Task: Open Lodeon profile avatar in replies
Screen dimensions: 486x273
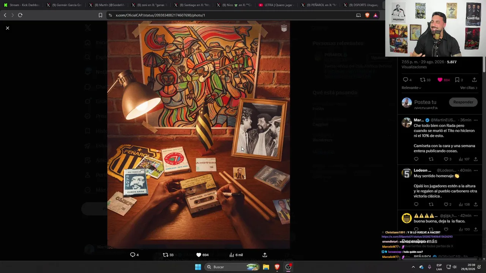Action: pyautogui.click(x=407, y=173)
